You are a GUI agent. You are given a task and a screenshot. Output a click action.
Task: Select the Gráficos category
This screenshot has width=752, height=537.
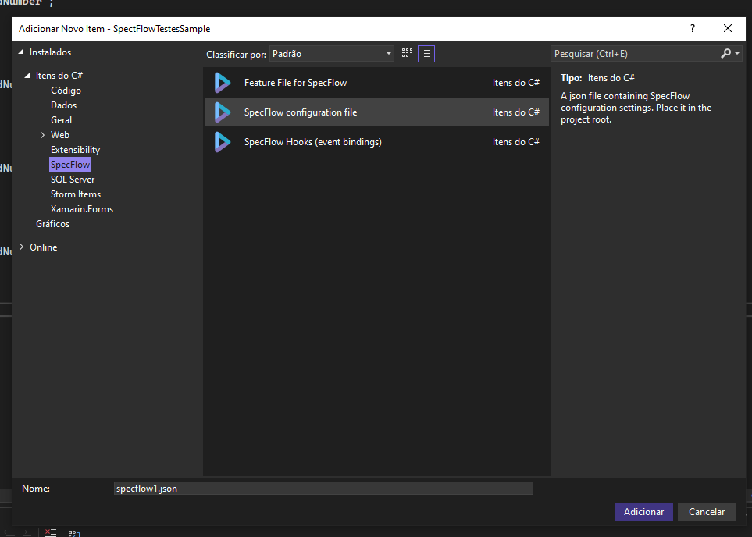point(53,224)
